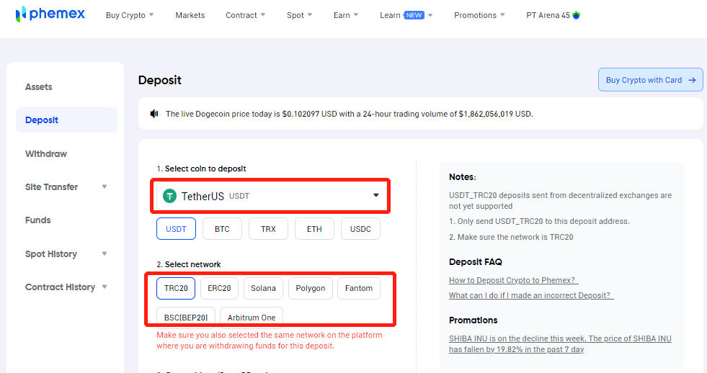
Task: Open the Promotions dropdown menu
Action: [x=479, y=15]
